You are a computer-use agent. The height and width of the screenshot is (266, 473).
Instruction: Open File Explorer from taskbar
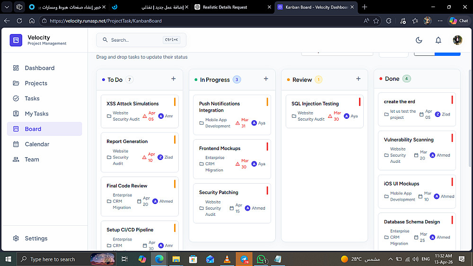[x=176, y=259]
